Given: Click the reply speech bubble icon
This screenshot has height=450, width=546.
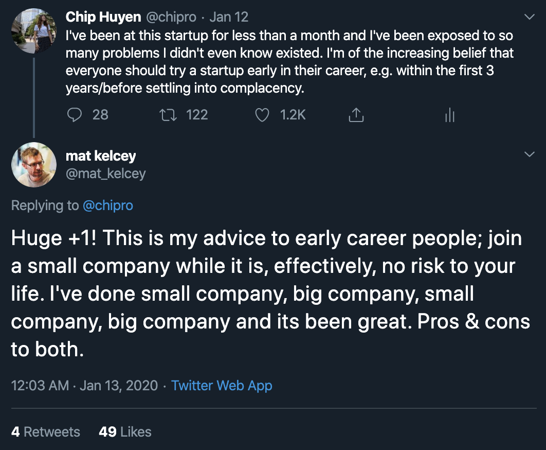Looking at the screenshot, I should (x=74, y=115).
